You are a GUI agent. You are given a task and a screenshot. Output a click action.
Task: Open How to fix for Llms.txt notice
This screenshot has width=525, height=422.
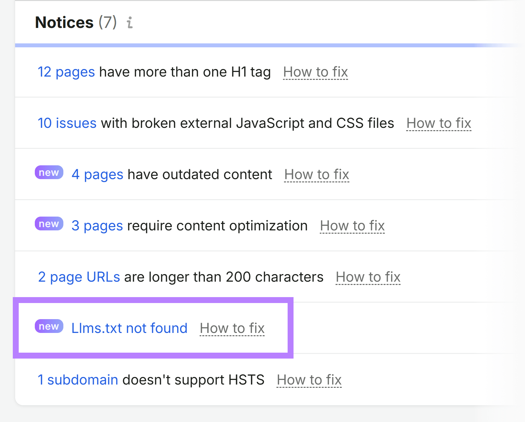pyautogui.click(x=232, y=328)
